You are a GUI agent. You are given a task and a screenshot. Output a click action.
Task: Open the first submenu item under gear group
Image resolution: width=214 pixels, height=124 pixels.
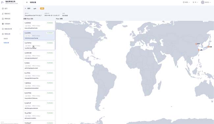[x=6, y=38]
